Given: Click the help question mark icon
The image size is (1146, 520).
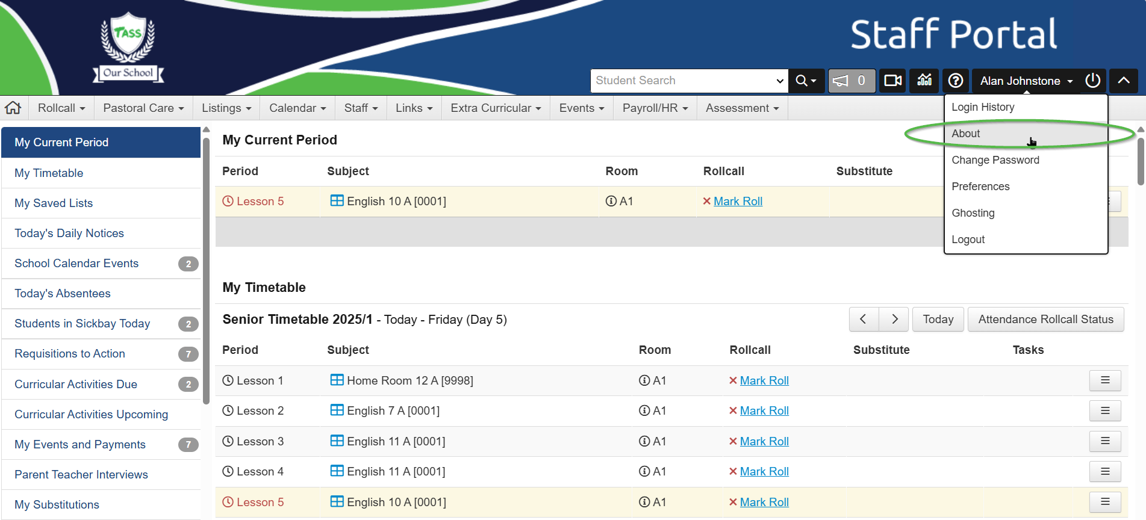Looking at the screenshot, I should click(x=955, y=81).
